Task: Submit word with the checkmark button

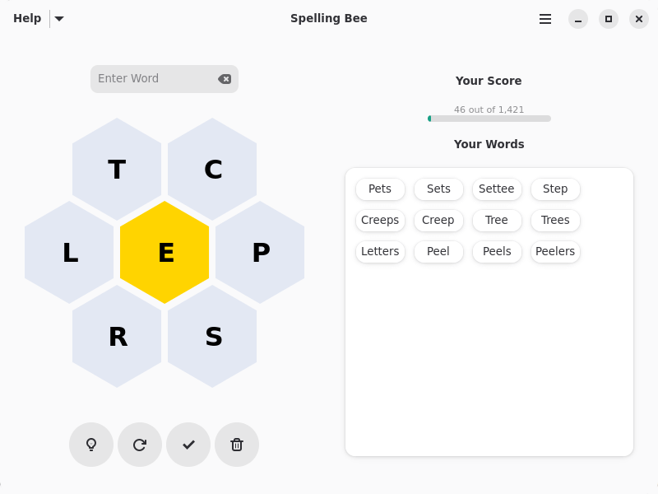Action: [x=188, y=445]
